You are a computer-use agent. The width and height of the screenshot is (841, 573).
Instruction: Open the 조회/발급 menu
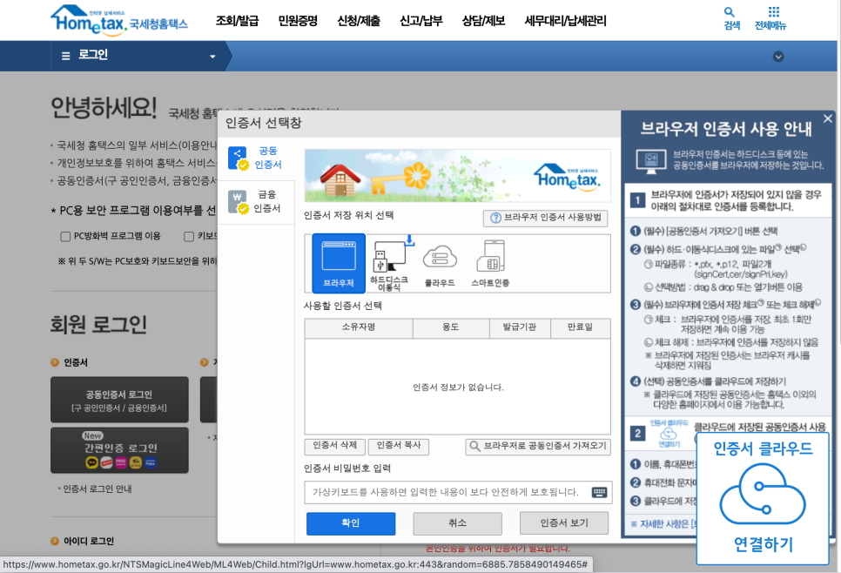click(x=237, y=21)
